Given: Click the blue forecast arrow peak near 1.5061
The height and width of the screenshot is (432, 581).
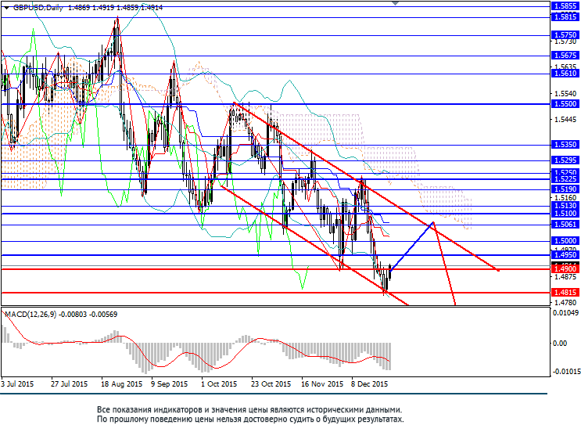Looking at the screenshot, I should [x=432, y=222].
